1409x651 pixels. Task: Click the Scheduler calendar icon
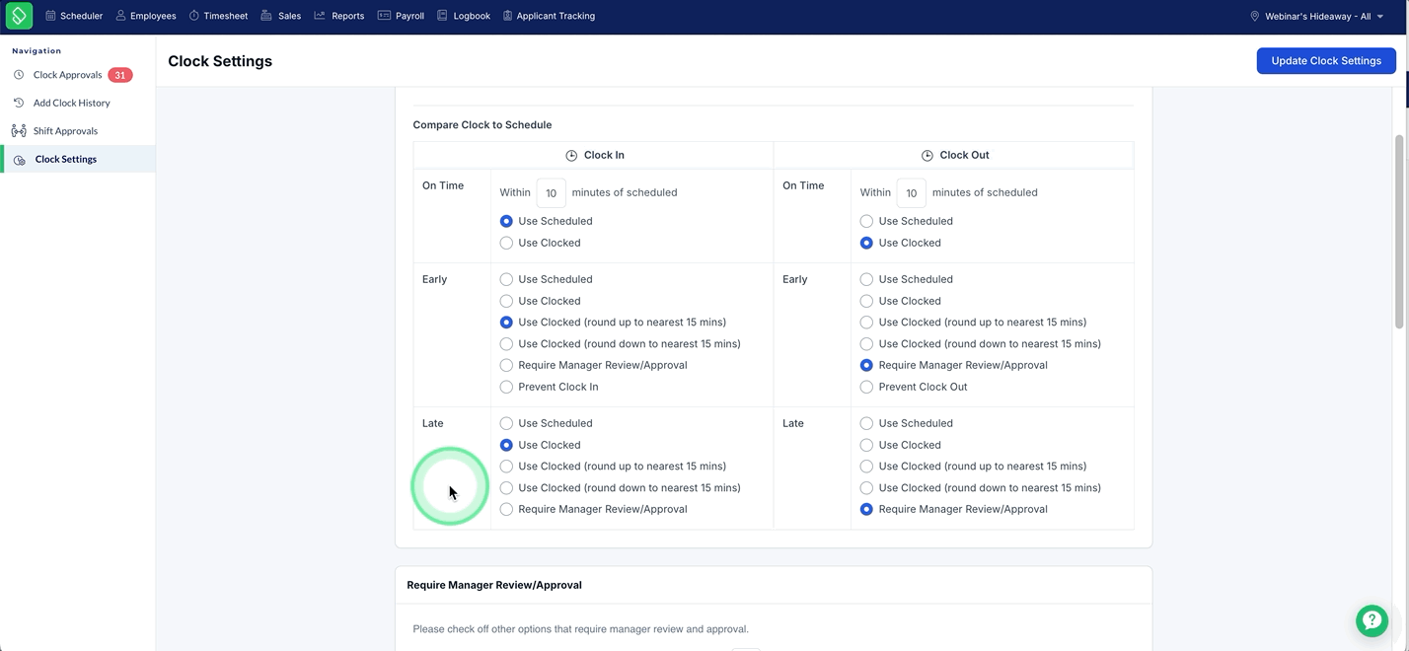(50, 16)
